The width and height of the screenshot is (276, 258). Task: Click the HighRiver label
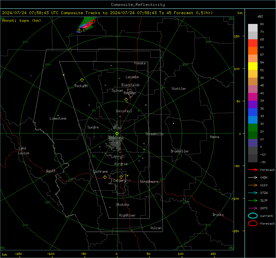(x=127, y=215)
